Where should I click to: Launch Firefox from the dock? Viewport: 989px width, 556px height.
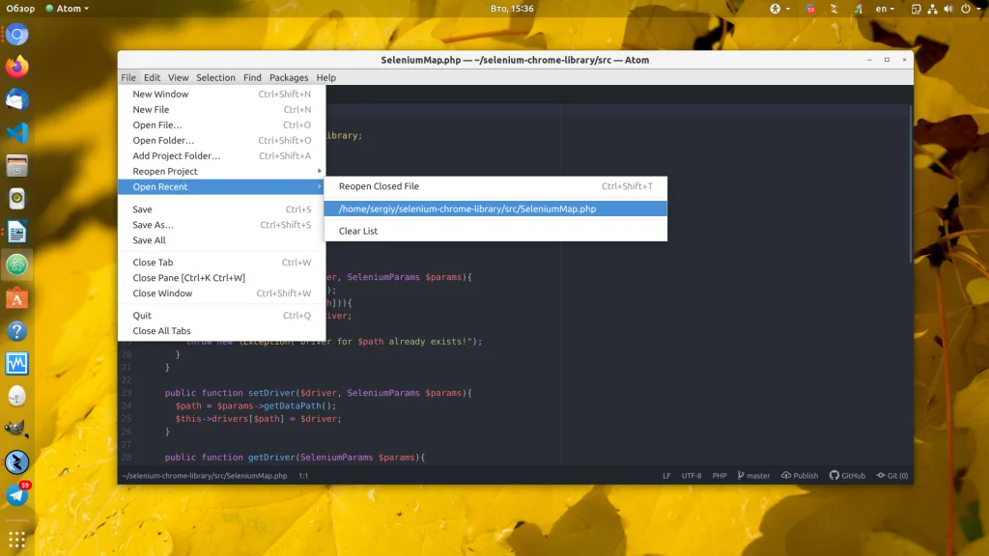click(x=16, y=68)
